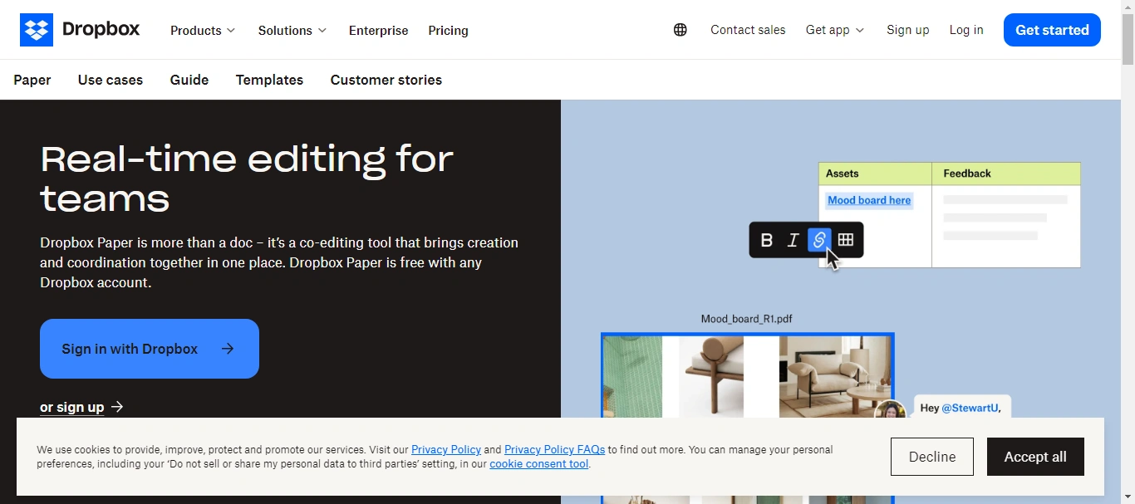Click the highlighted link icon in toolbar

click(x=819, y=240)
